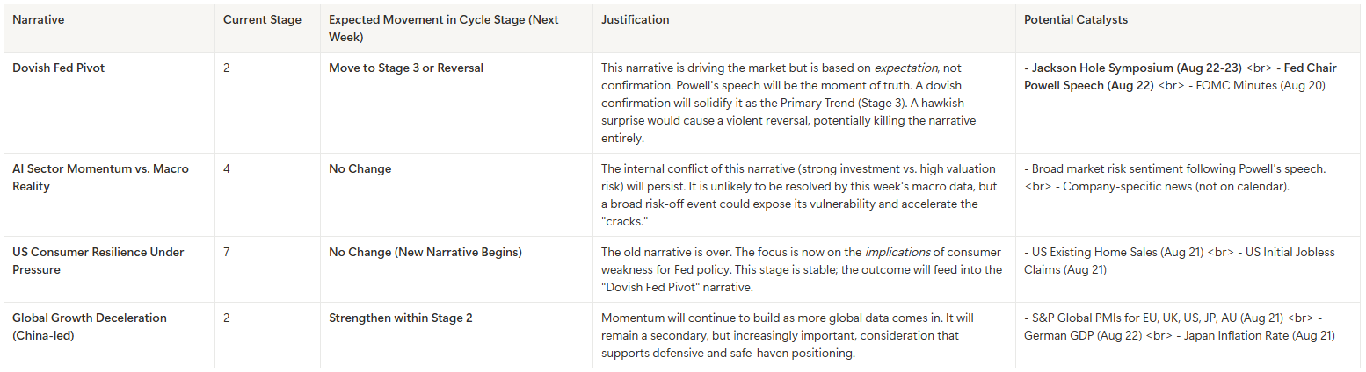Image resolution: width=1366 pixels, height=372 pixels.
Task: Click the Current Stage column header
Action: pyautogui.click(x=262, y=19)
